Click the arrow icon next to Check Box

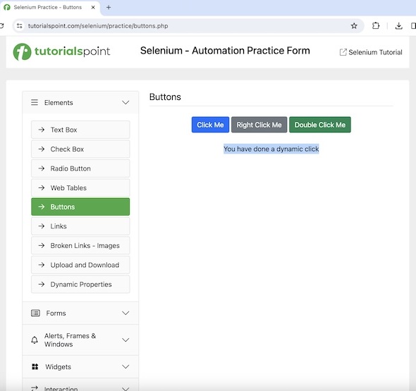pyautogui.click(x=42, y=149)
